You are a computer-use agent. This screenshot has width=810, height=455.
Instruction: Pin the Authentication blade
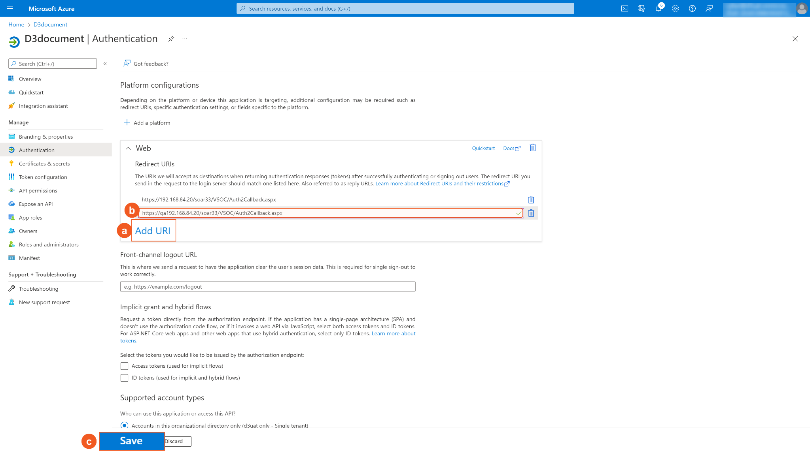[x=171, y=39]
